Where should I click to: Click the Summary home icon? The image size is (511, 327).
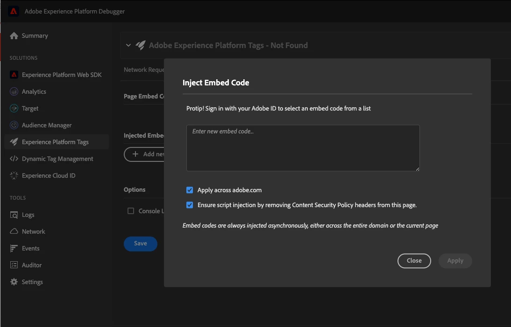[x=14, y=36]
